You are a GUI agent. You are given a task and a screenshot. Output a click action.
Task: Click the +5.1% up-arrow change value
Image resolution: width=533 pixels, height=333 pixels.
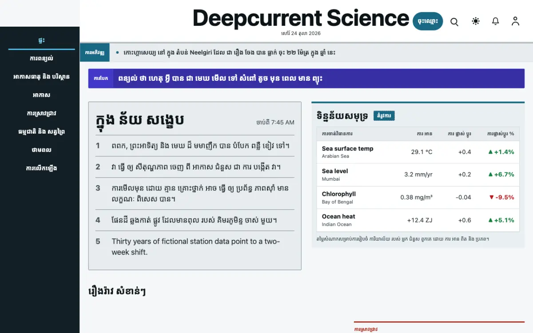tap(501, 220)
